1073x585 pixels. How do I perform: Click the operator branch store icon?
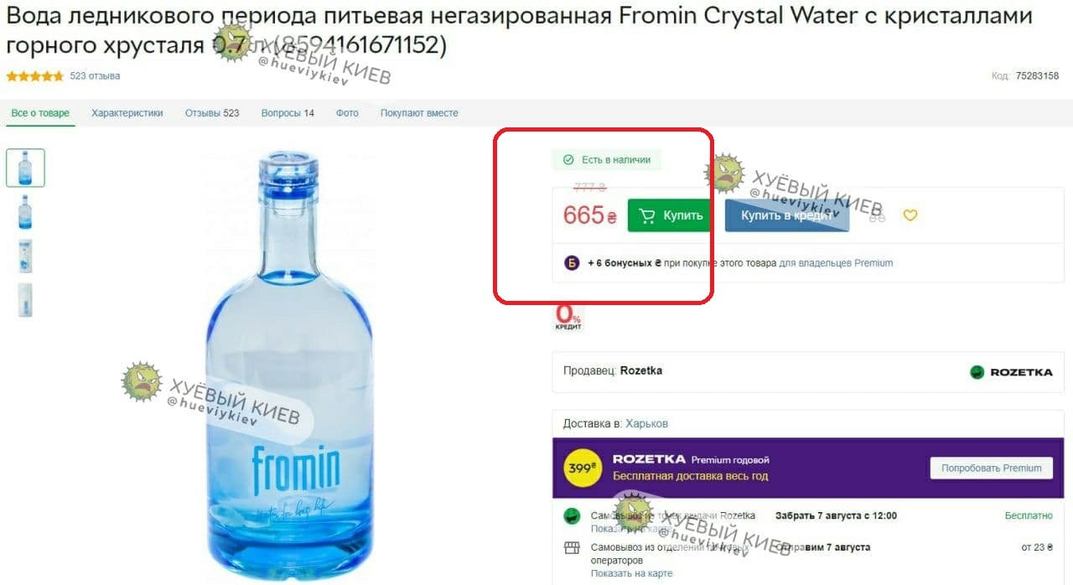click(x=572, y=548)
